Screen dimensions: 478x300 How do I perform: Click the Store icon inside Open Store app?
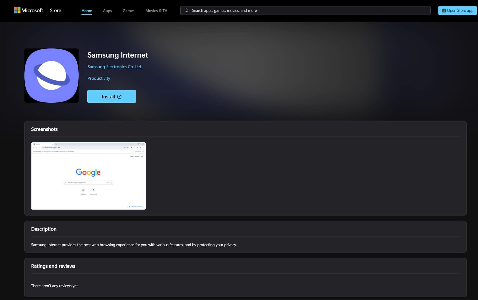pyautogui.click(x=443, y=11)
